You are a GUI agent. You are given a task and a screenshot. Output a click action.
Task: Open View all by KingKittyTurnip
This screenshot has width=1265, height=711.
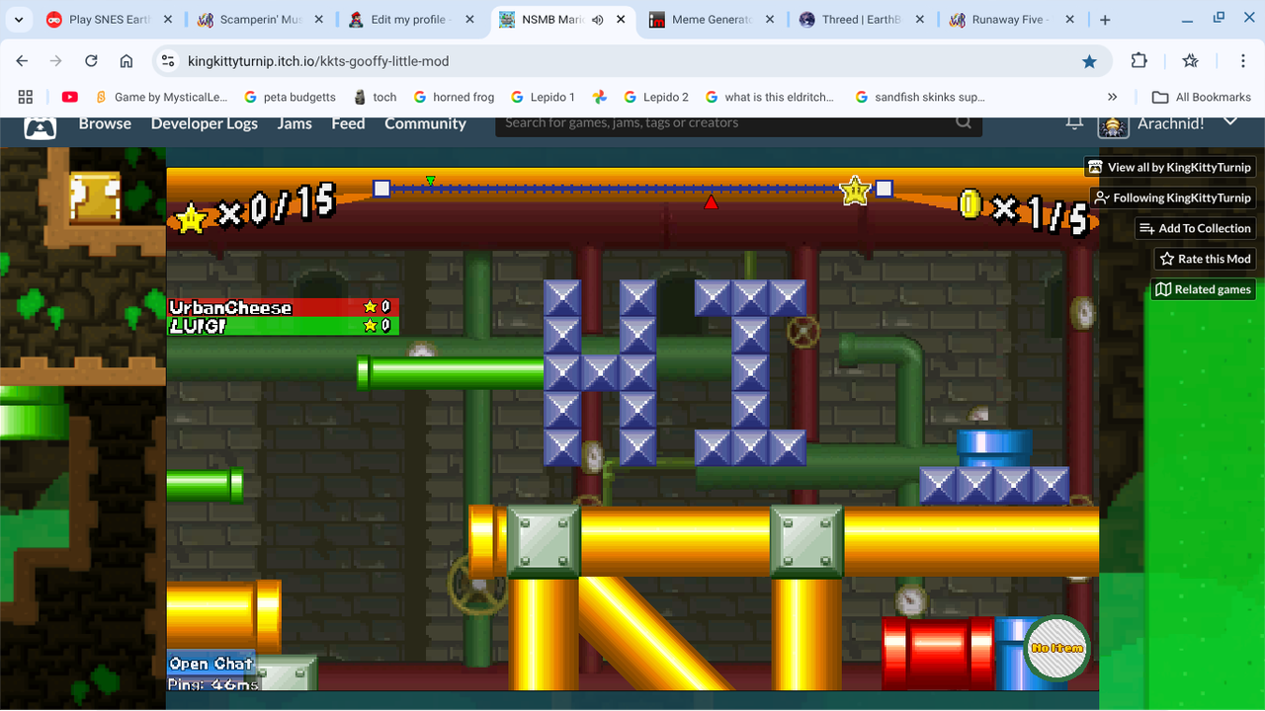1170,167
